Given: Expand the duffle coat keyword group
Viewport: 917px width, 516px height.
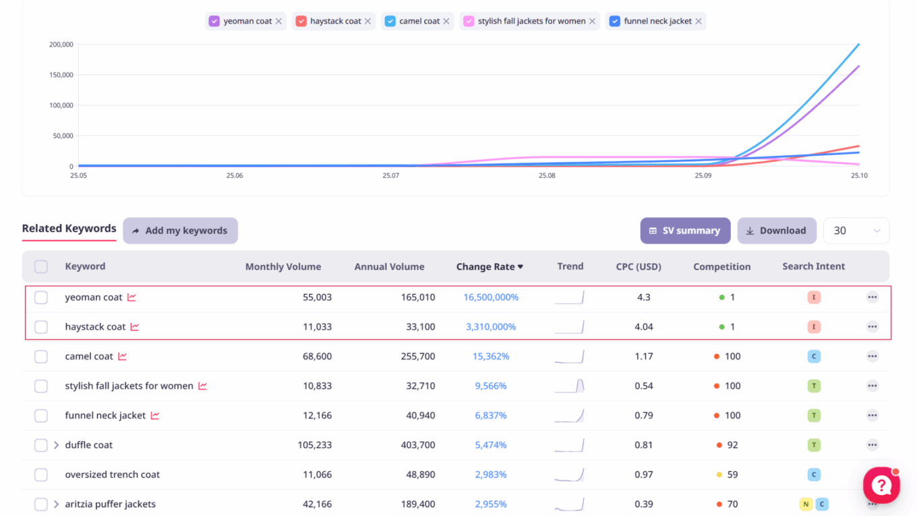Looking at the screenshot, I should pos(57,445).
